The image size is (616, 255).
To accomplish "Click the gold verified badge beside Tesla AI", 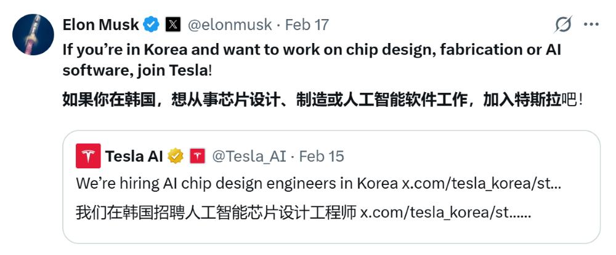I will tap(176, 156).
